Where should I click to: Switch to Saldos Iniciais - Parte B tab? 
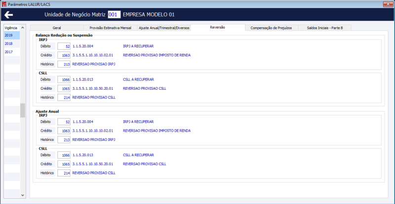click(324, 28)
